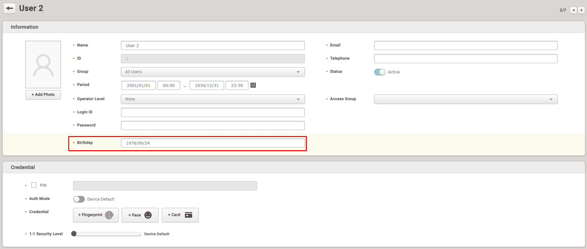Screen dimensions: 587x249
Task: Select the Period start date field
Action: (x=138, y=85)
